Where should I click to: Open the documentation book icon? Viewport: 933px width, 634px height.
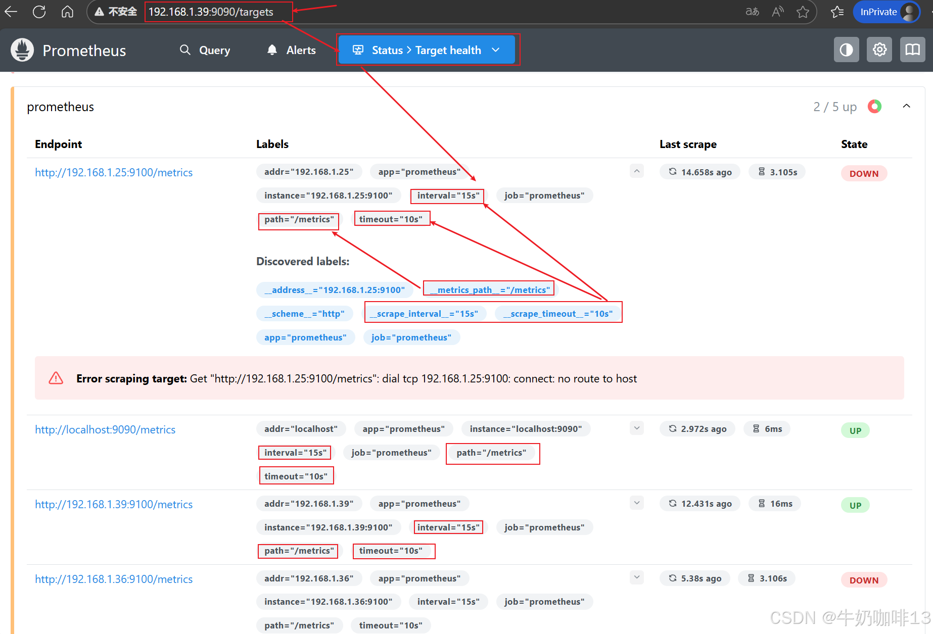[x=912, y=50]
